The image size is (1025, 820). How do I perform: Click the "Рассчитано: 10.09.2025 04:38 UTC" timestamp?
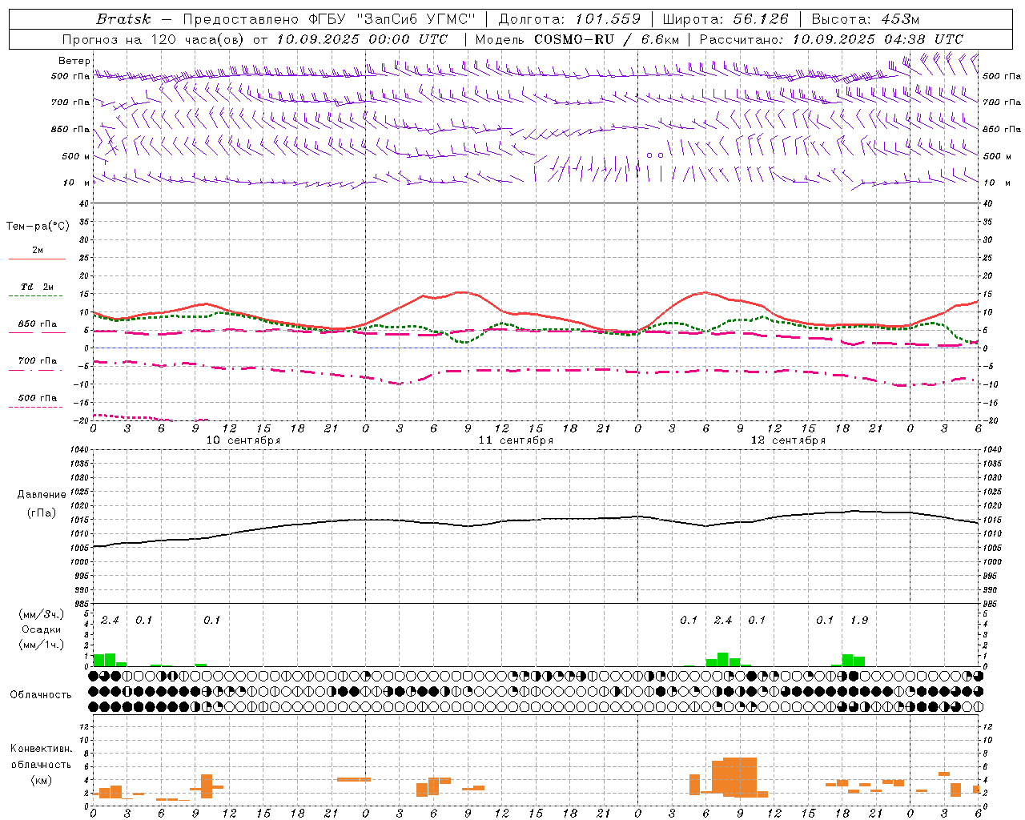[831, 39]
